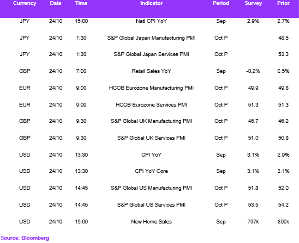Select the Indicator column header
This screenshot has height=243, width=299.
tap(151, 3)
